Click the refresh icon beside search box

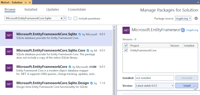[x=70, y=18]
